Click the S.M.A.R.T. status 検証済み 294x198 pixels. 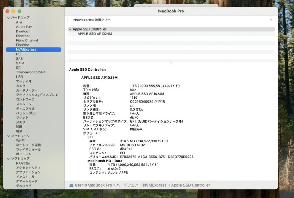coord(136,129)
